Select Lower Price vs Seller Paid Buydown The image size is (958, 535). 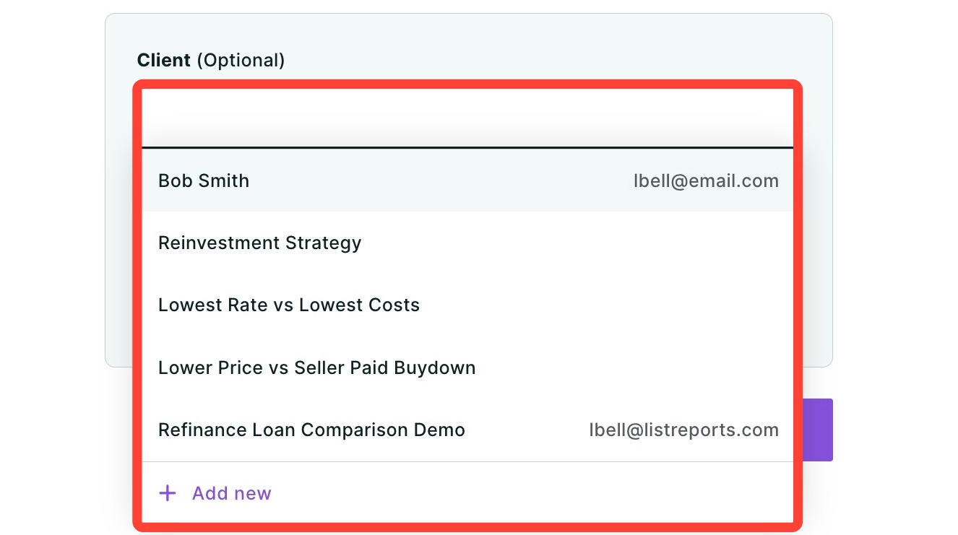coord(467,367)
